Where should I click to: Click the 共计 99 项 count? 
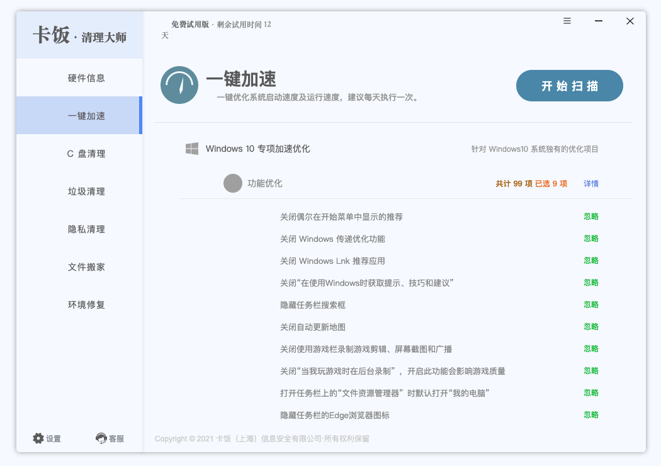click(514, 183)
